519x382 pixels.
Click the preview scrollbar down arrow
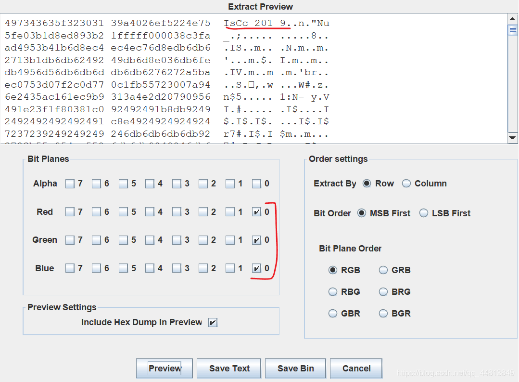click(x=513, y=138)
